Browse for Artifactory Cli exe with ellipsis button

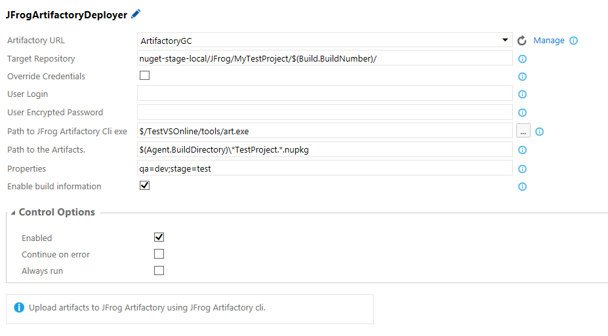click(523, 131)
